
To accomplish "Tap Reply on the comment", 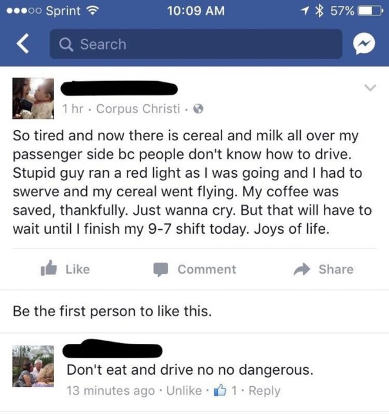I will click(264, 391).
